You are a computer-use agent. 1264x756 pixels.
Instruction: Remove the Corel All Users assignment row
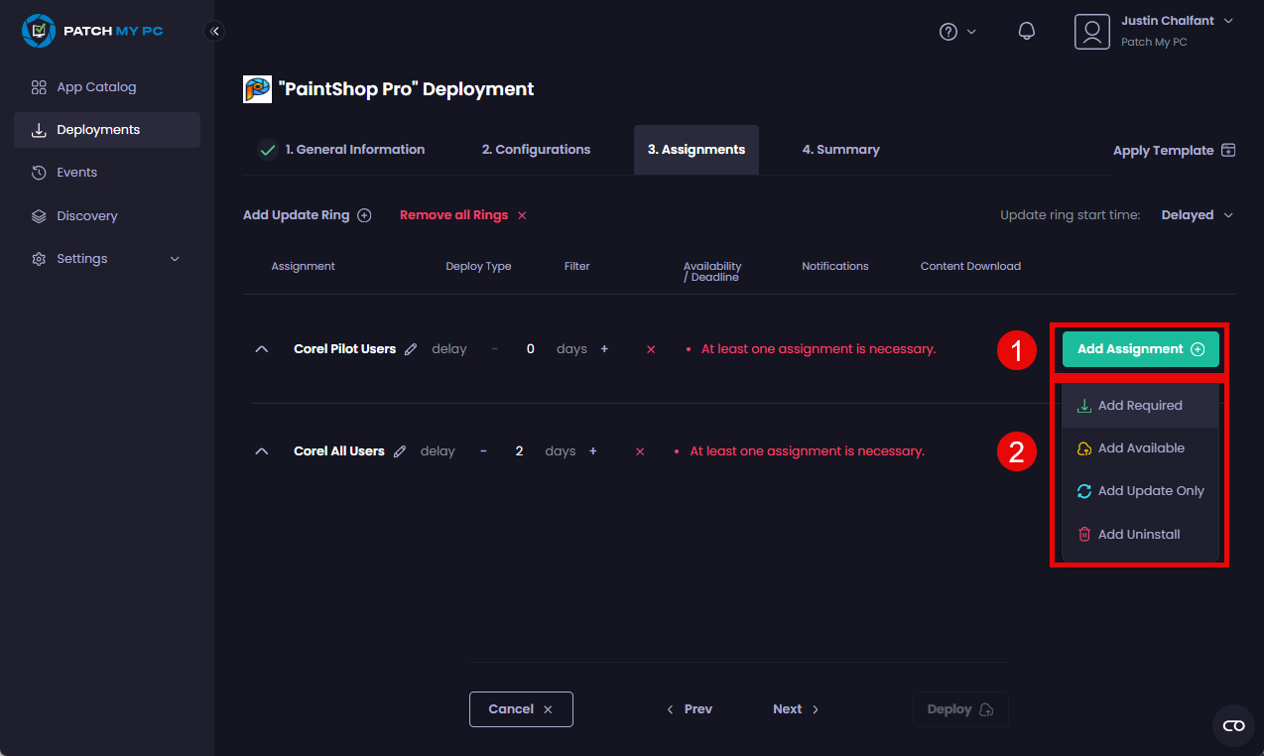coord(639,450)
